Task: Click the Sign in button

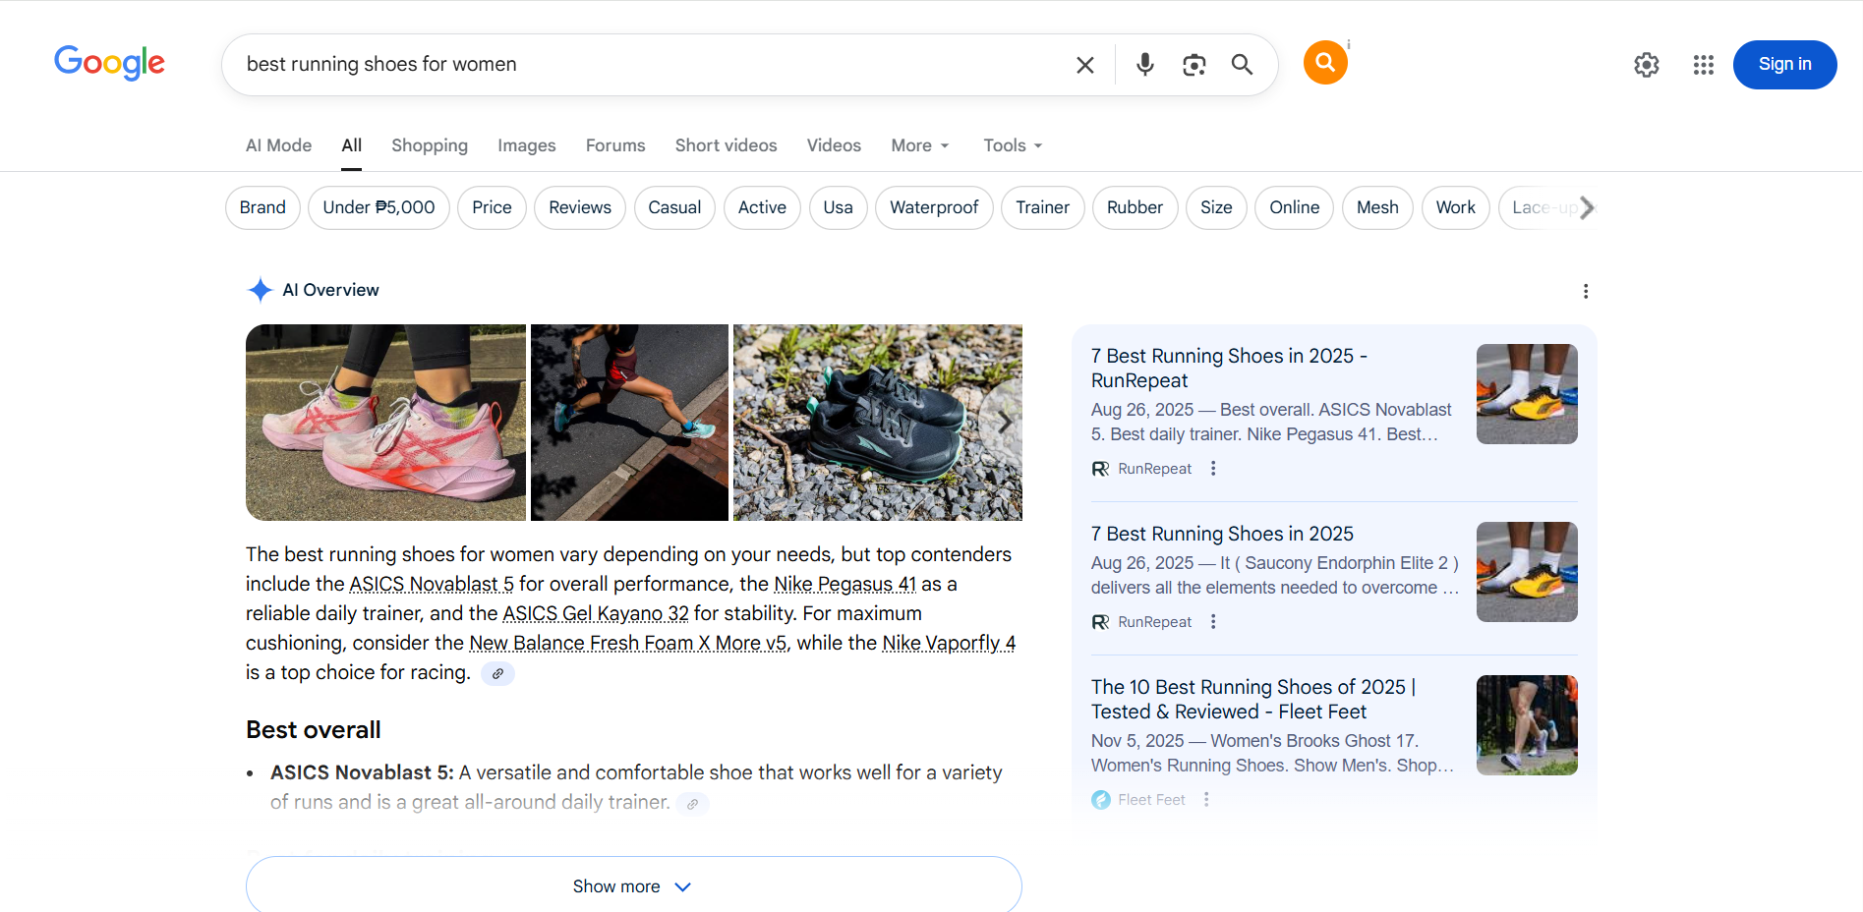Action: coord(1783,65)
